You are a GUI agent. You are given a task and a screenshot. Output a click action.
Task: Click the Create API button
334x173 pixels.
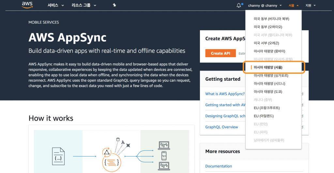(220, 53)
